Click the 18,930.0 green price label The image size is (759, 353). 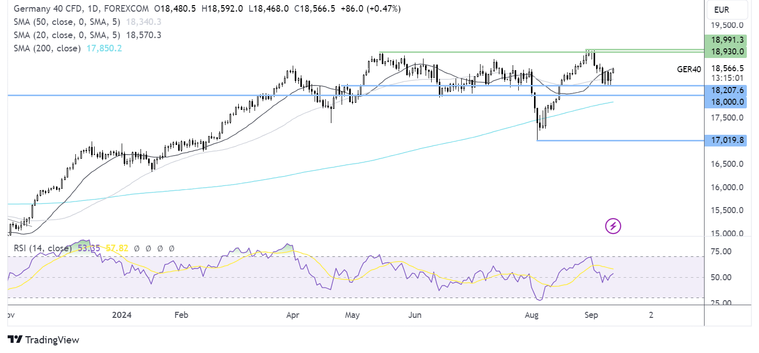click(725, 51)
